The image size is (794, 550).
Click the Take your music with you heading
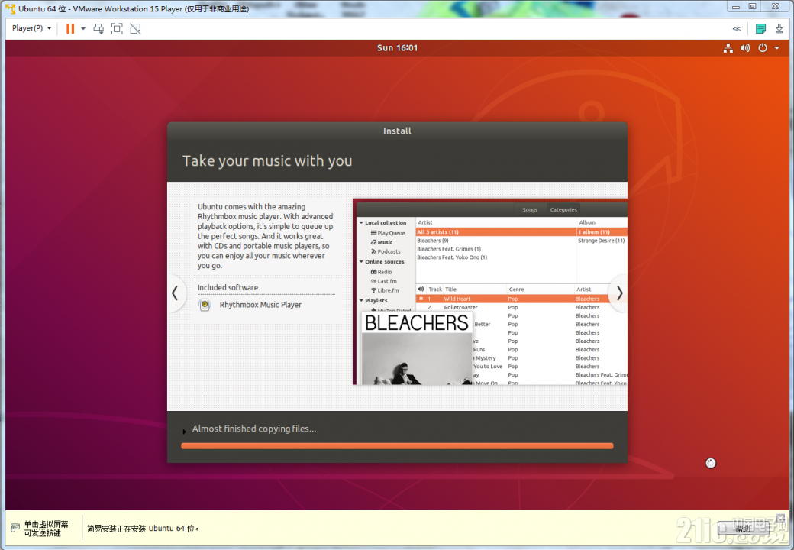267,161
